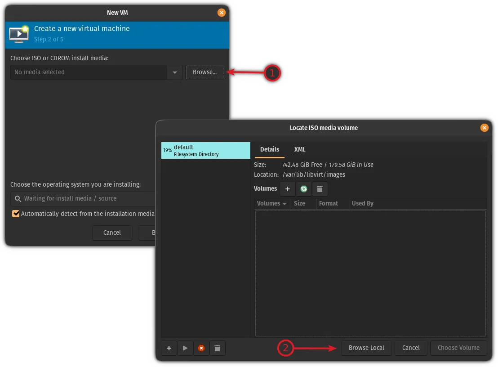Image resolution: width=498 pixels, height=367 pixels.
Task: Click the add volume plus icon
Action: click(288, 189)
